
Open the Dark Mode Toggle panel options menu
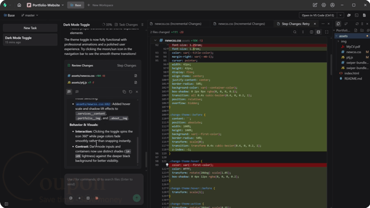(142, 25)
